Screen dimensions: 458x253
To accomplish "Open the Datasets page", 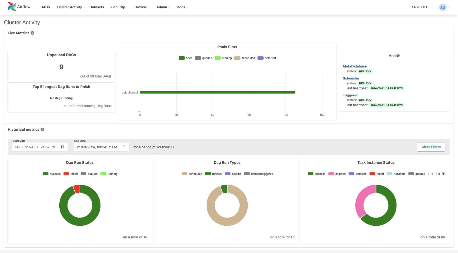I will pyautogui.click(x=97, y=7).
